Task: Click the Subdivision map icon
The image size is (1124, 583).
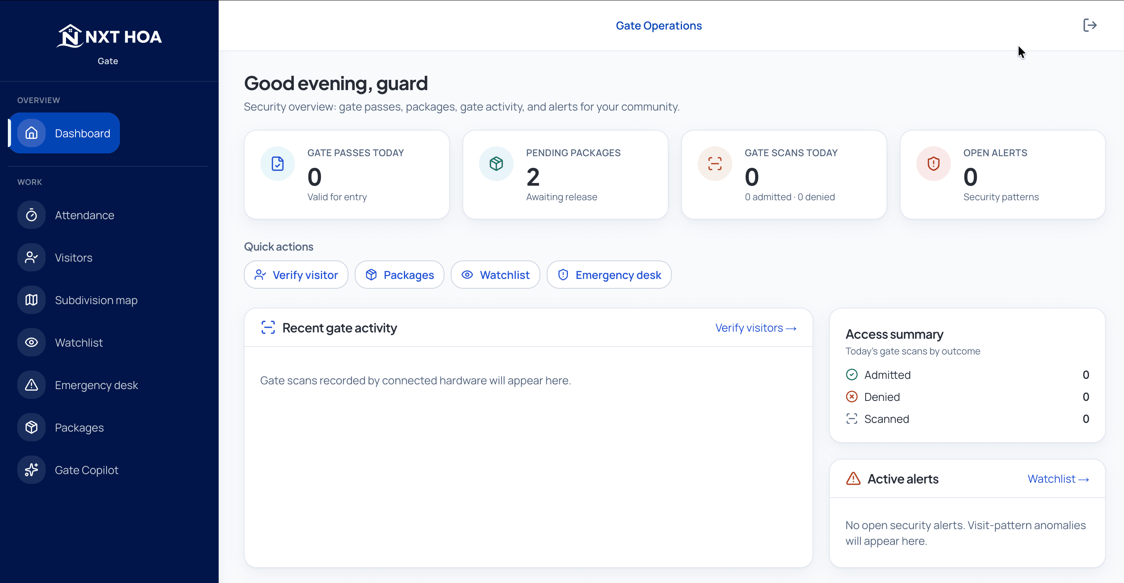Action: tap(31, 300)
